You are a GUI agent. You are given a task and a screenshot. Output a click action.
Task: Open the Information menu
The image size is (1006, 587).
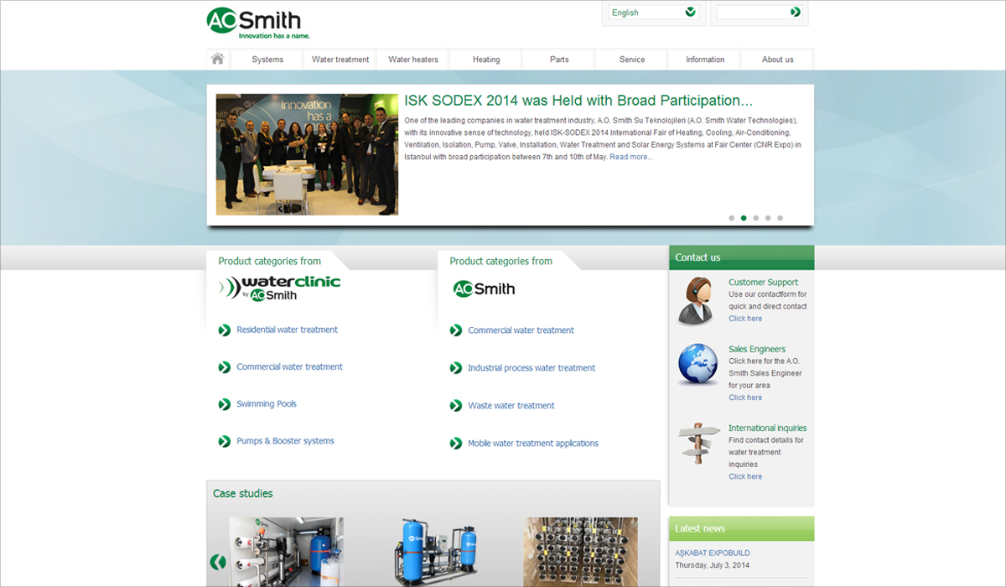(x=705, y=60)
